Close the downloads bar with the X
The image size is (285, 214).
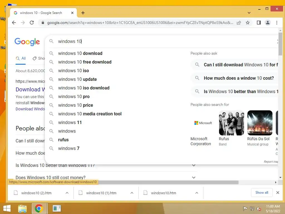(x=277, y=193)
